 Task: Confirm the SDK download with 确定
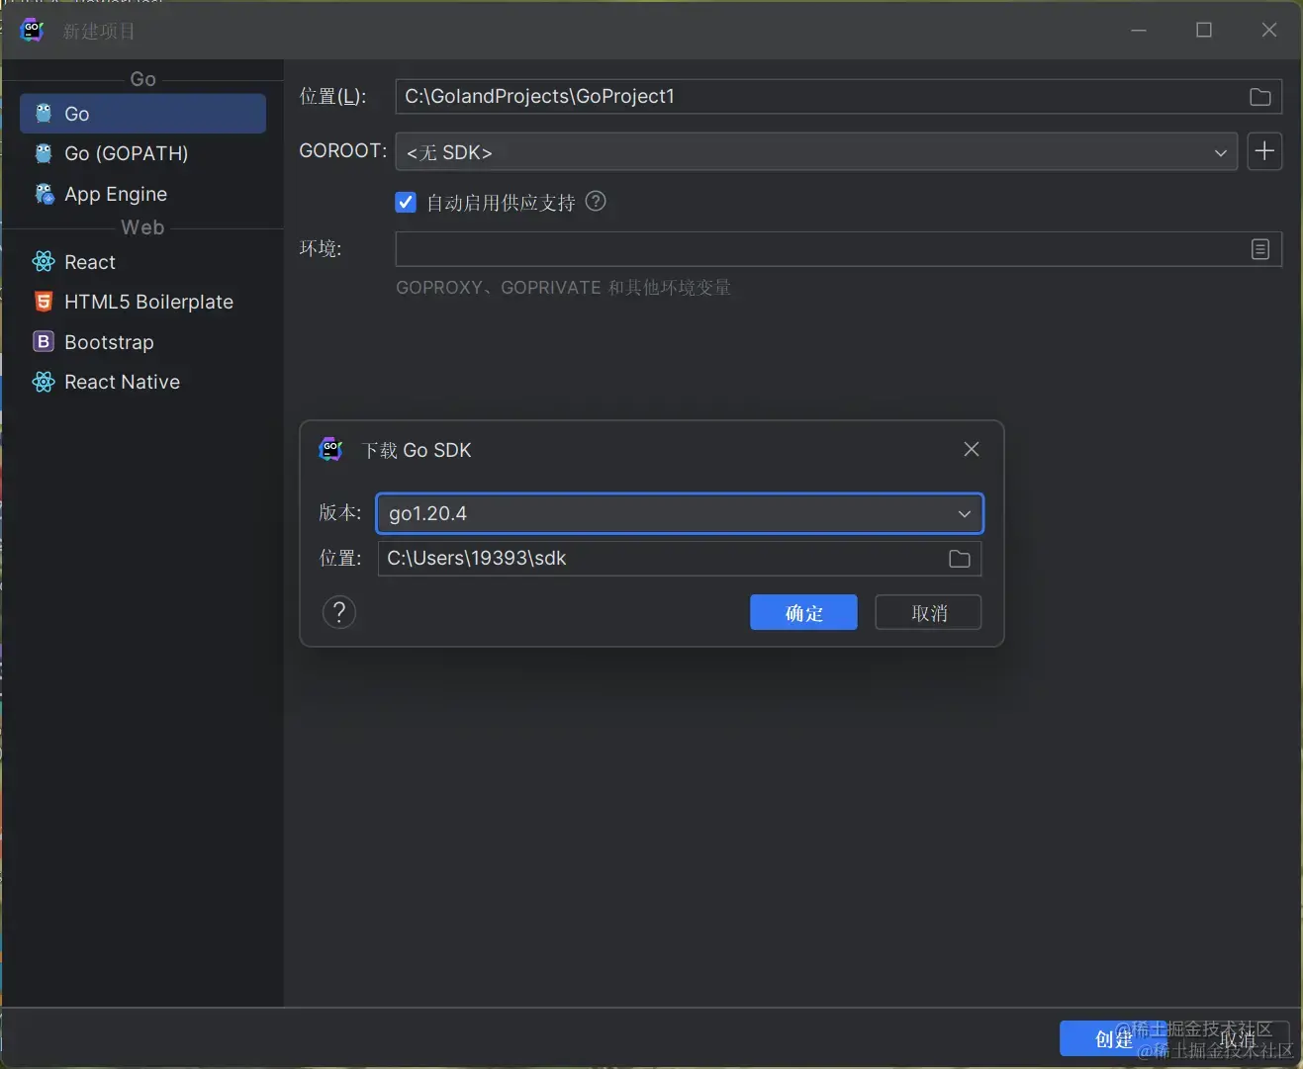click(803, 612)
